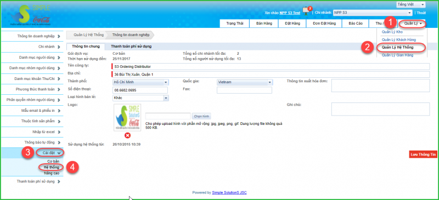Select Hệ thống under Cài đặt
The image size is (439, 200).
click(x=52, y=167)
